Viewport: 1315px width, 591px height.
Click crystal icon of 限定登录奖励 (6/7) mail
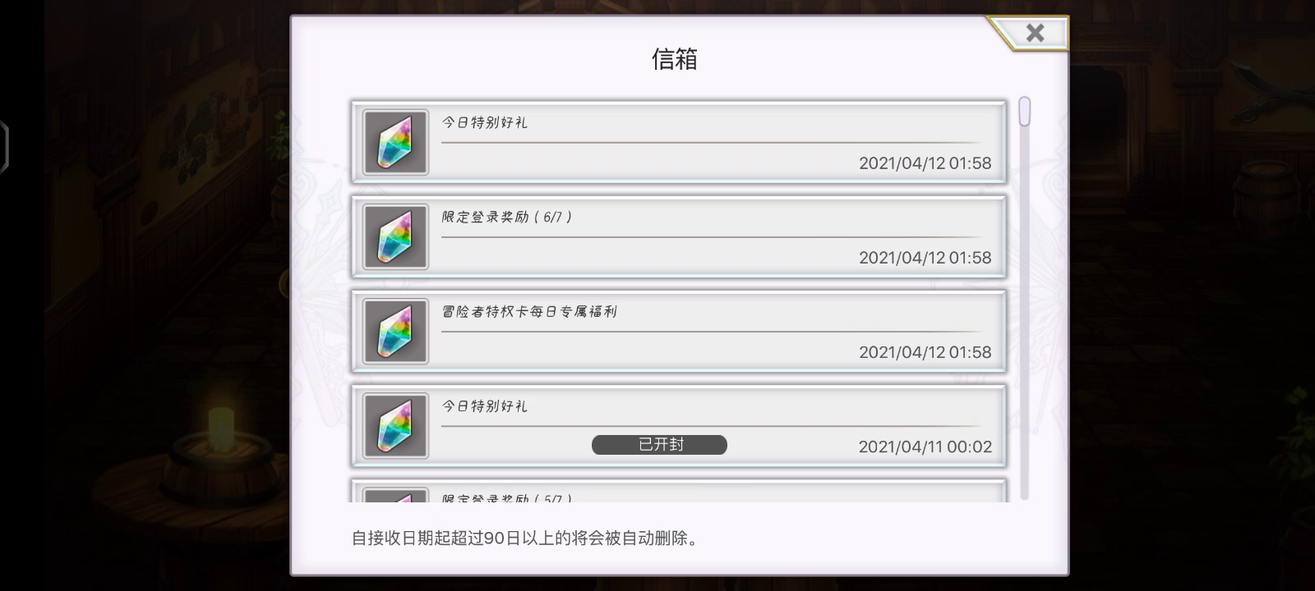(395, 236)
